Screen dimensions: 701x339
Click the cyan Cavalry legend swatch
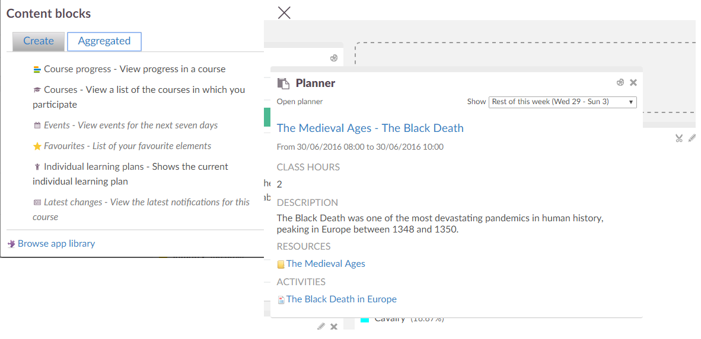pyautogui.click(x=365, y=320)
